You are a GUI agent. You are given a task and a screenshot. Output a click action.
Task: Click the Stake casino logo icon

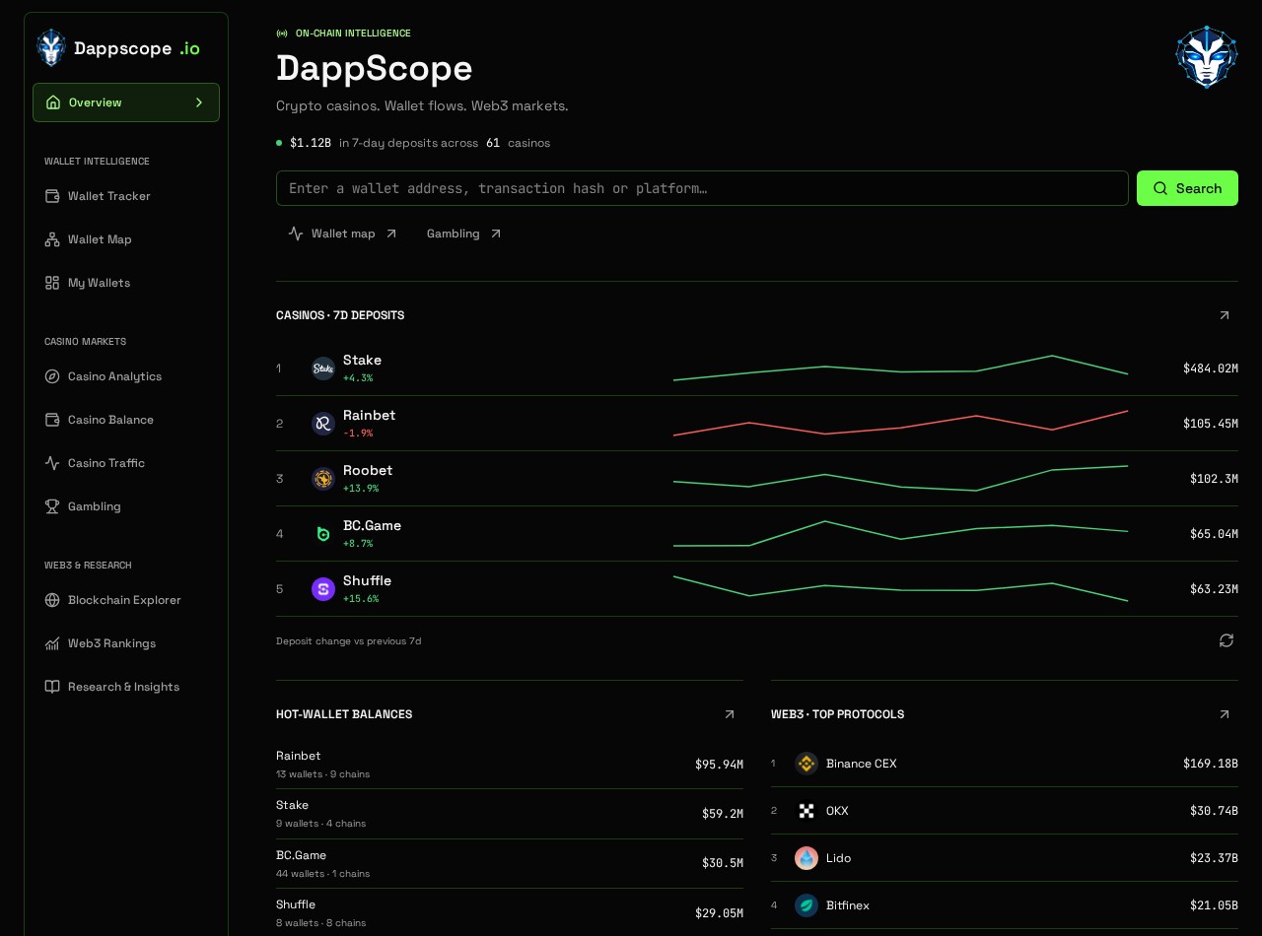click(x=323, y=368)
